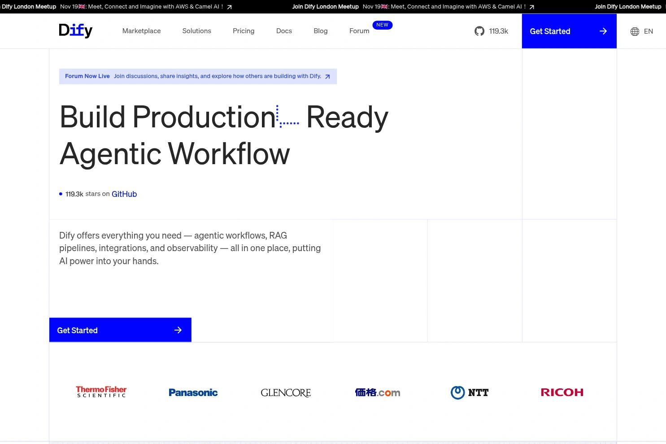Click the Panasonic logo

[x=193, y=392]
